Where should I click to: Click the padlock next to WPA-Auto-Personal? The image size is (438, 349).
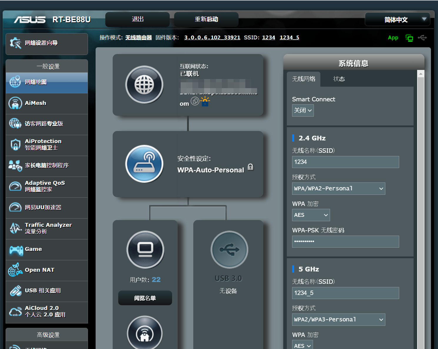[251, 167]
